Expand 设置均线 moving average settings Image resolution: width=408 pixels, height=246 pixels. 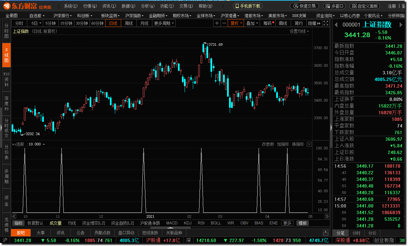(x=299, y=31)
